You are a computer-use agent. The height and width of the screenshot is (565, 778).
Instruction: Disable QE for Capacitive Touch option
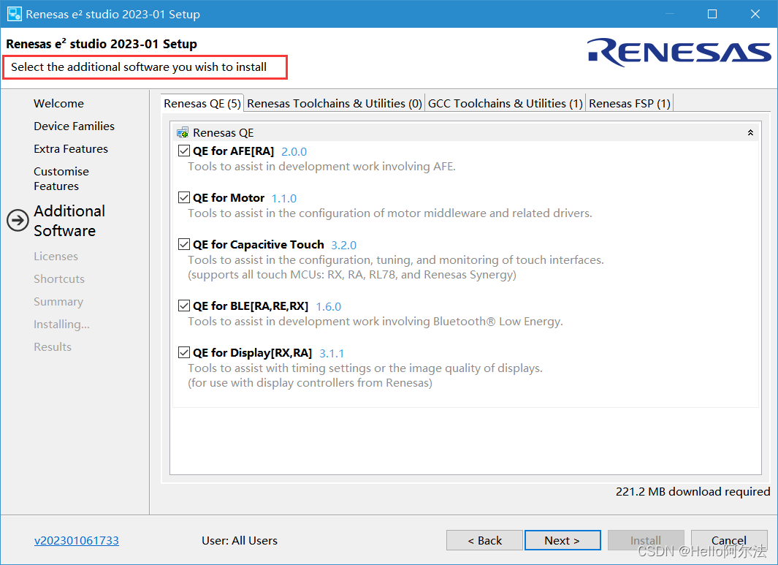click(184, 244)
